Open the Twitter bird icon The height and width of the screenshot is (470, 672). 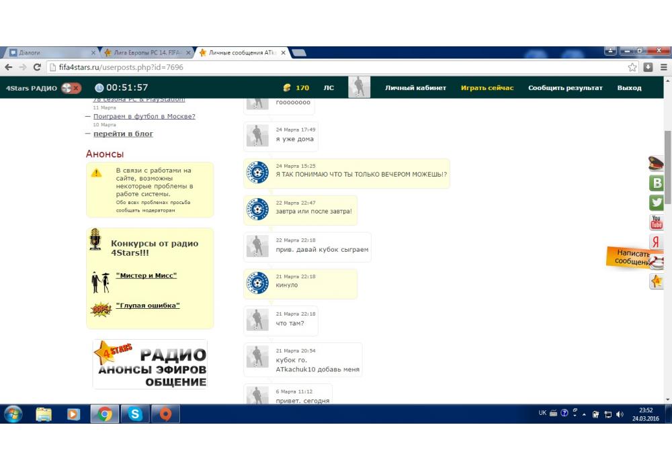pos(656,203)
